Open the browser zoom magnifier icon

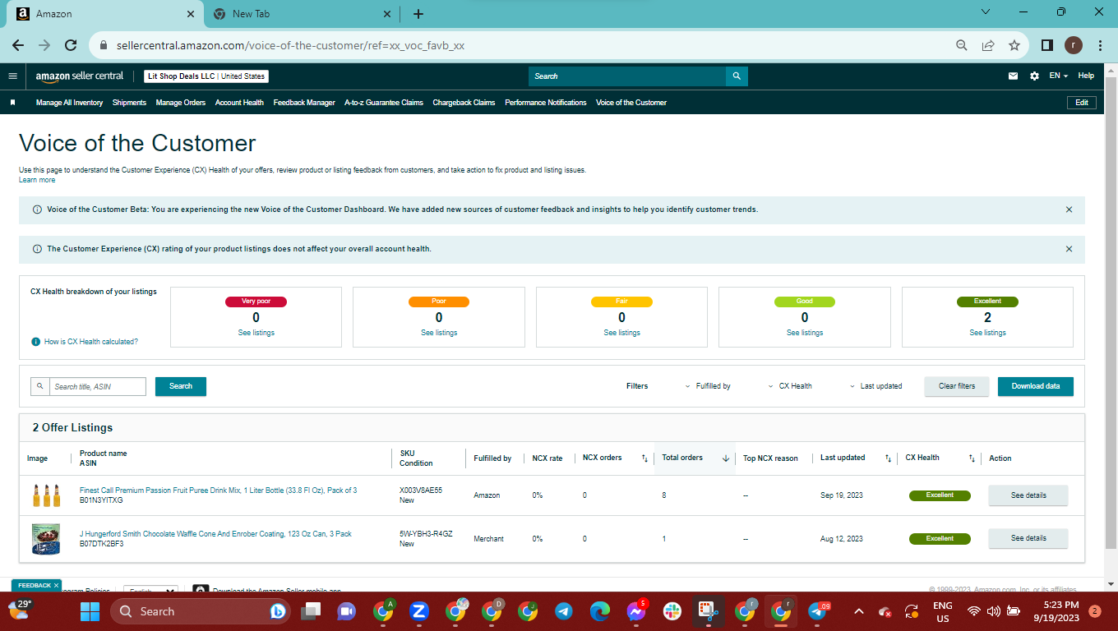tap(962, 45)
